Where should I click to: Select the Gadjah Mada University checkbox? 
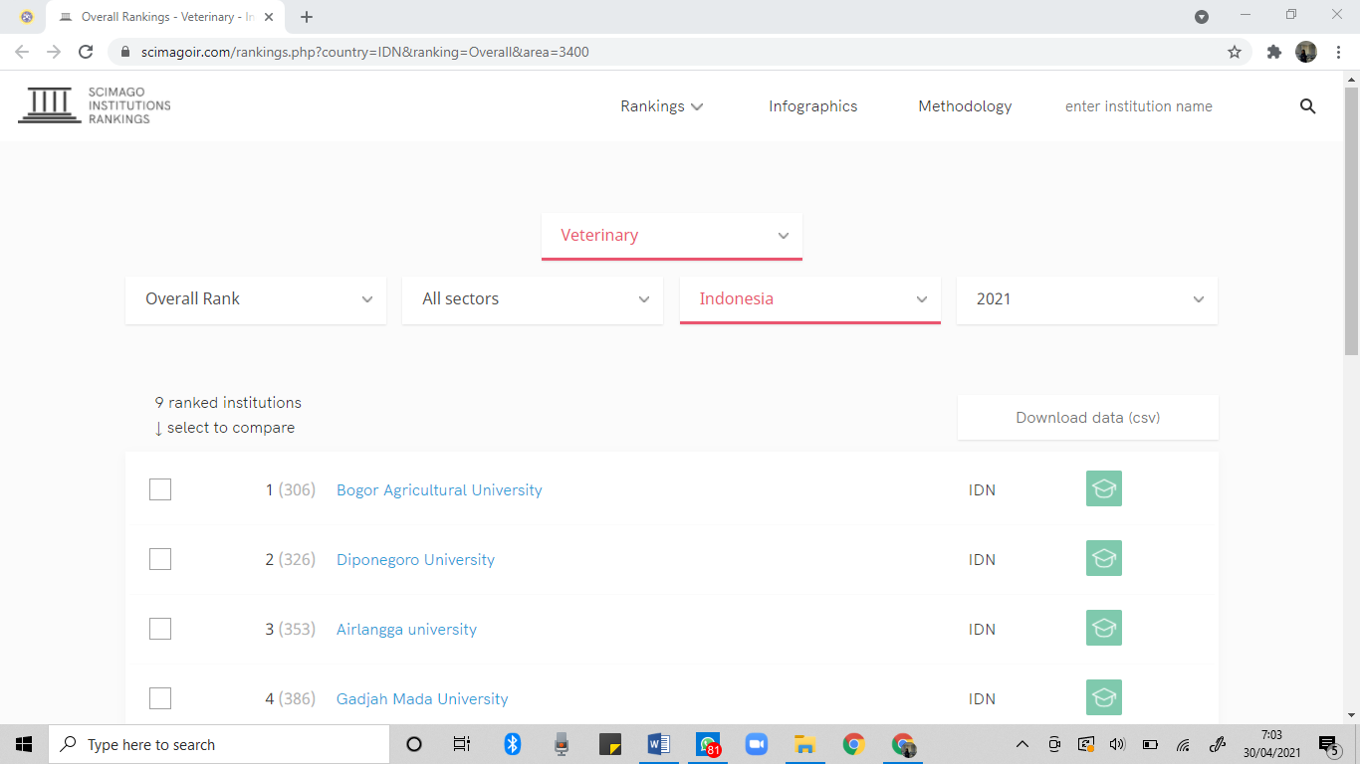(160, 698)
